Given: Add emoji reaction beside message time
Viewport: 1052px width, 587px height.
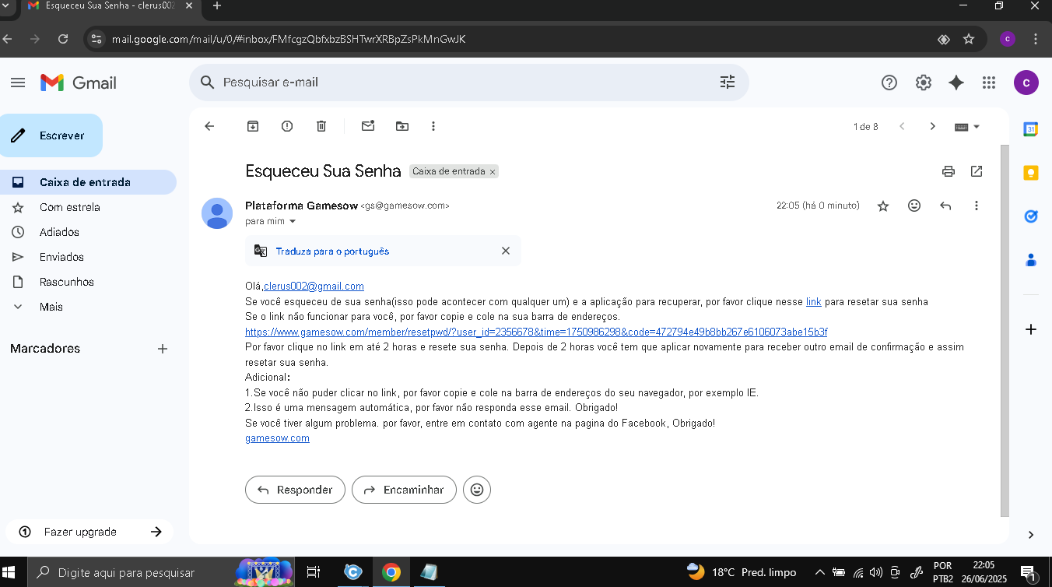Looking at the screenshot, I should (x=914, y=206).
